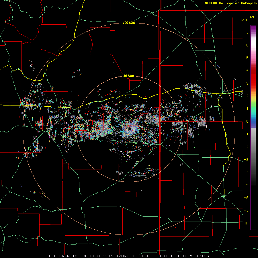The height and width of the screenshot is (258, 258).
Task: Click the 7 value on color scale
Action: tap(247, 32)
